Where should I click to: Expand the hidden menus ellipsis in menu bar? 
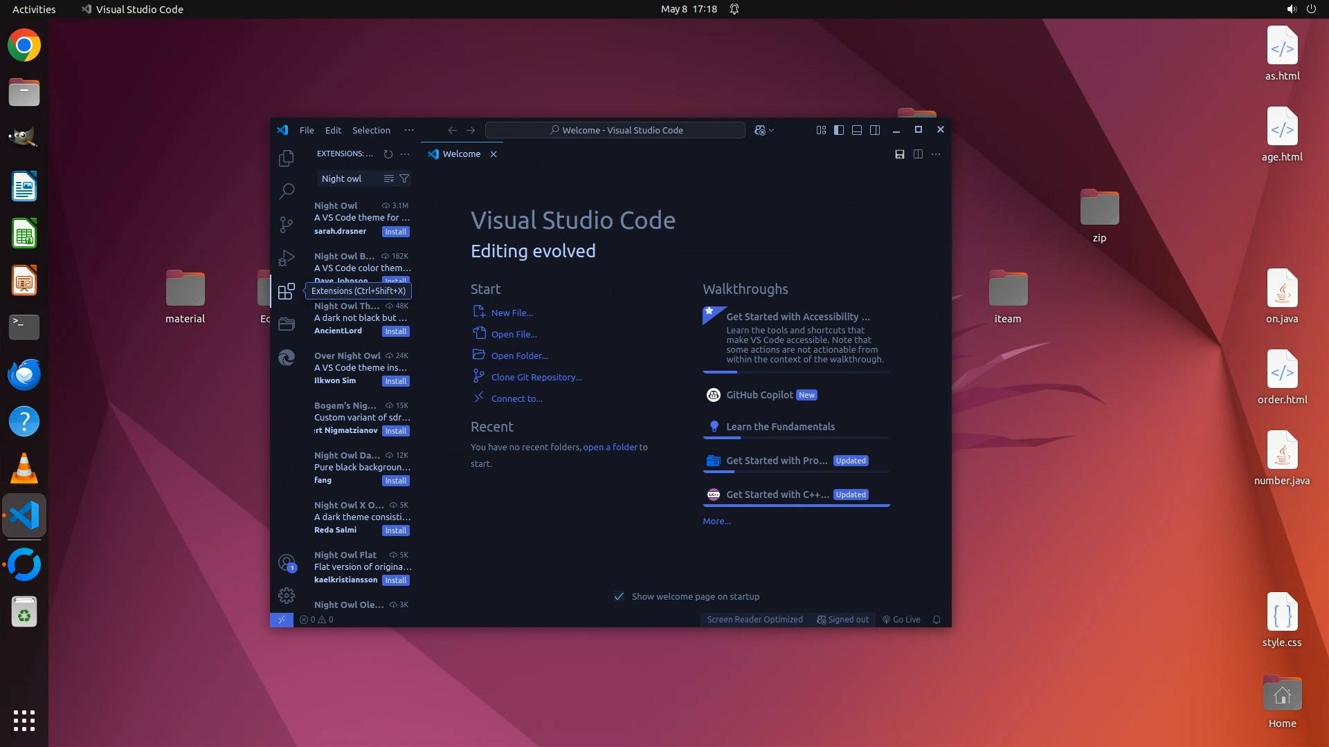tap(409, 130)
